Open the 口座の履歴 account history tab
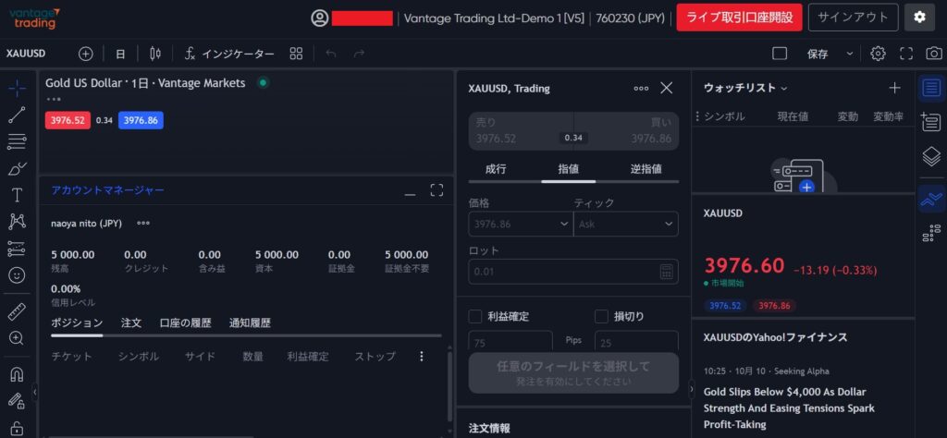 point(185,322)
